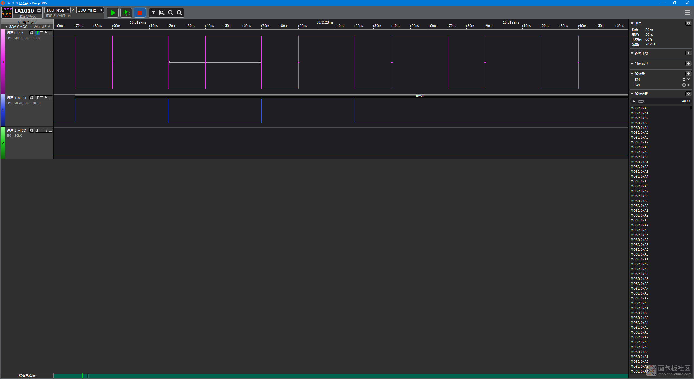Collapse the 解析结果 results panel
Viewport: 694px width, 379px height.
[632, 94]
